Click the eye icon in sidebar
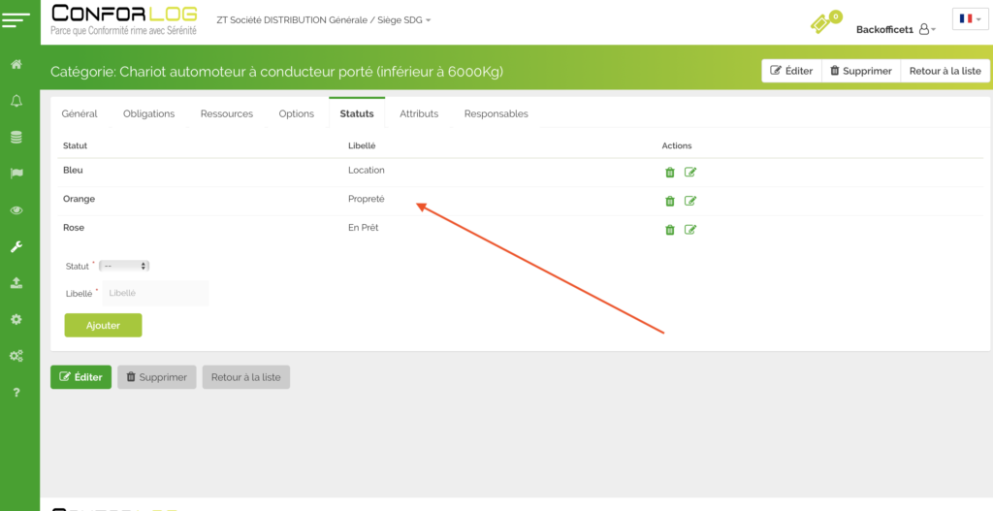 point(16,210)
